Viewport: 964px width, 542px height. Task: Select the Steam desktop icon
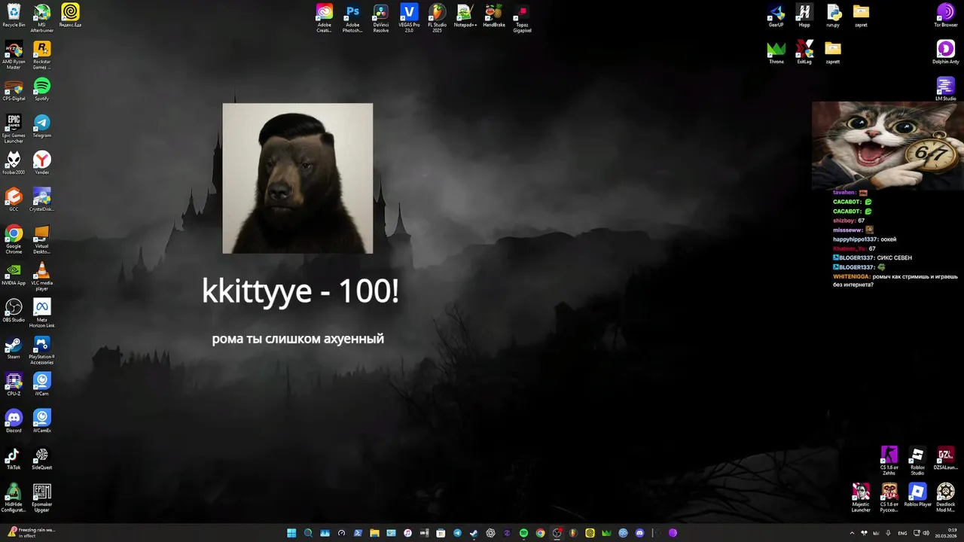[x=14, y=347]
